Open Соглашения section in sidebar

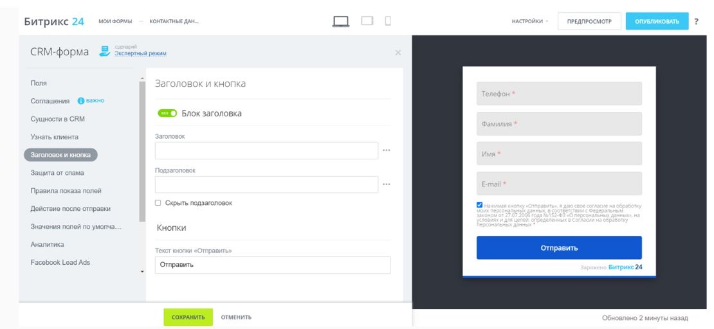pos(50,101)
